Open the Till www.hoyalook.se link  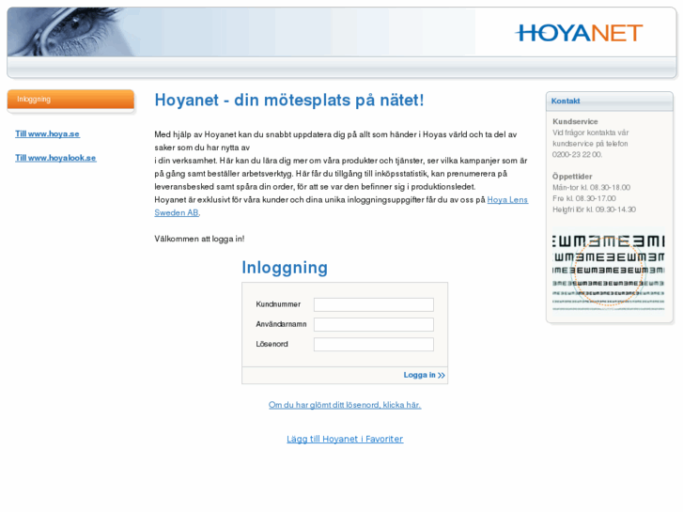55,158
